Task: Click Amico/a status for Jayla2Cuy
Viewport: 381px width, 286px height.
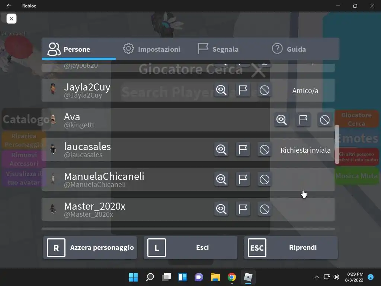Action: (x=305, y=91)
